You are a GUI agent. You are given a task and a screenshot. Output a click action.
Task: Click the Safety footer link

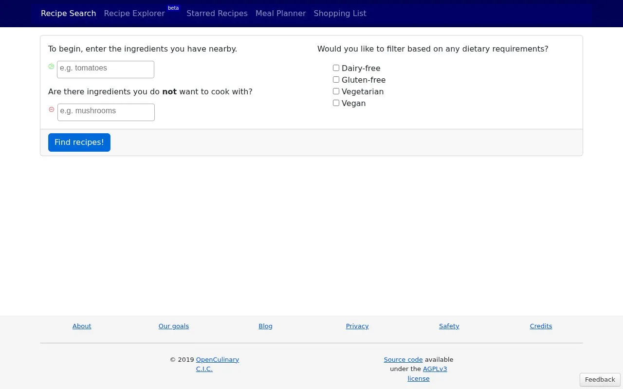(449, 326)
